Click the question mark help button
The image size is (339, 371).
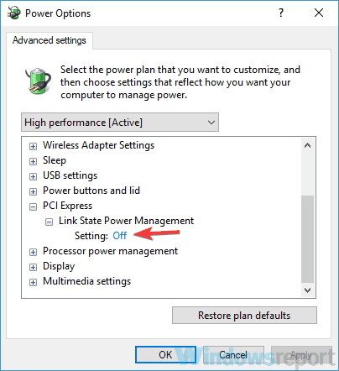pos(281,13)
